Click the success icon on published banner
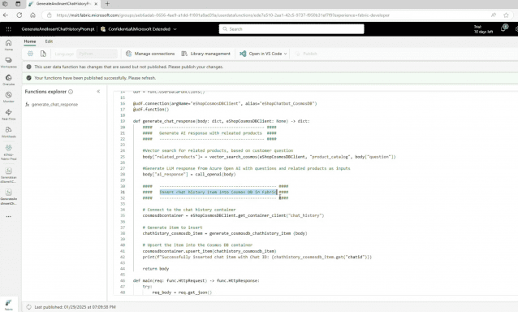Image resolution: width=518 pixels, height=312 pixels. (28, 78)
